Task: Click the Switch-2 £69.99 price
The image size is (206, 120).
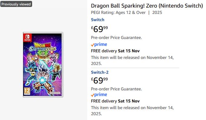Action: [99, 80]
